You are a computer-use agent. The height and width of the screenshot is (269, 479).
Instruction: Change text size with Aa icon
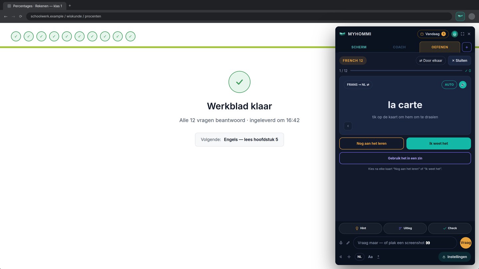[370, 257]
